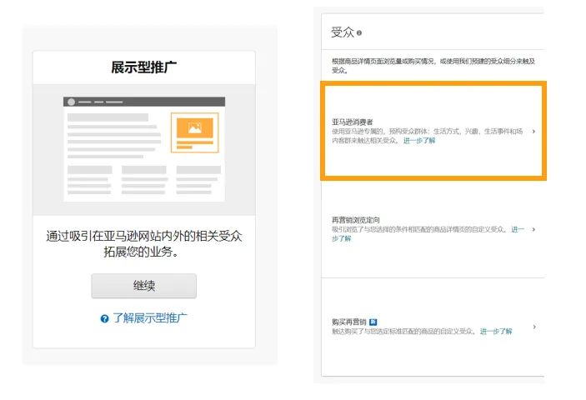The image size is (586, 400).
Task: Click the orange ad image placeholder icon
Action: coord(195,128)
